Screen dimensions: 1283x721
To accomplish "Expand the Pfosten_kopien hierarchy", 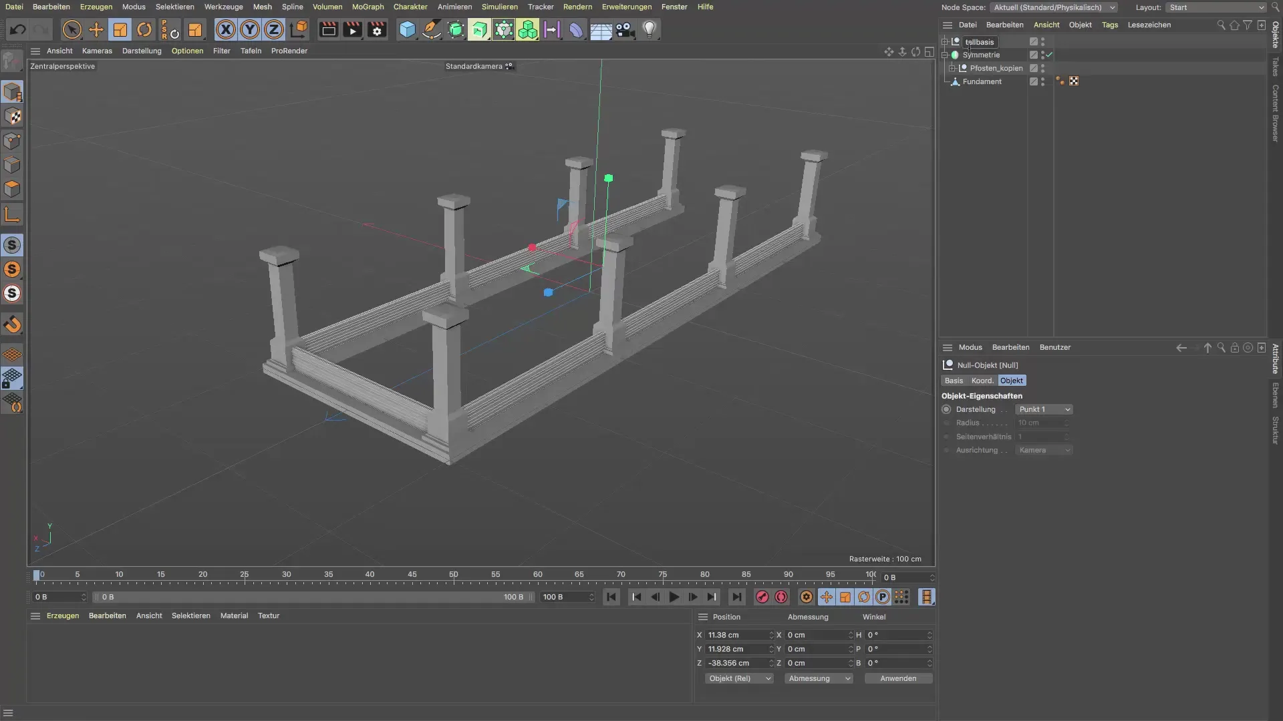I will (x=952, y=68).
